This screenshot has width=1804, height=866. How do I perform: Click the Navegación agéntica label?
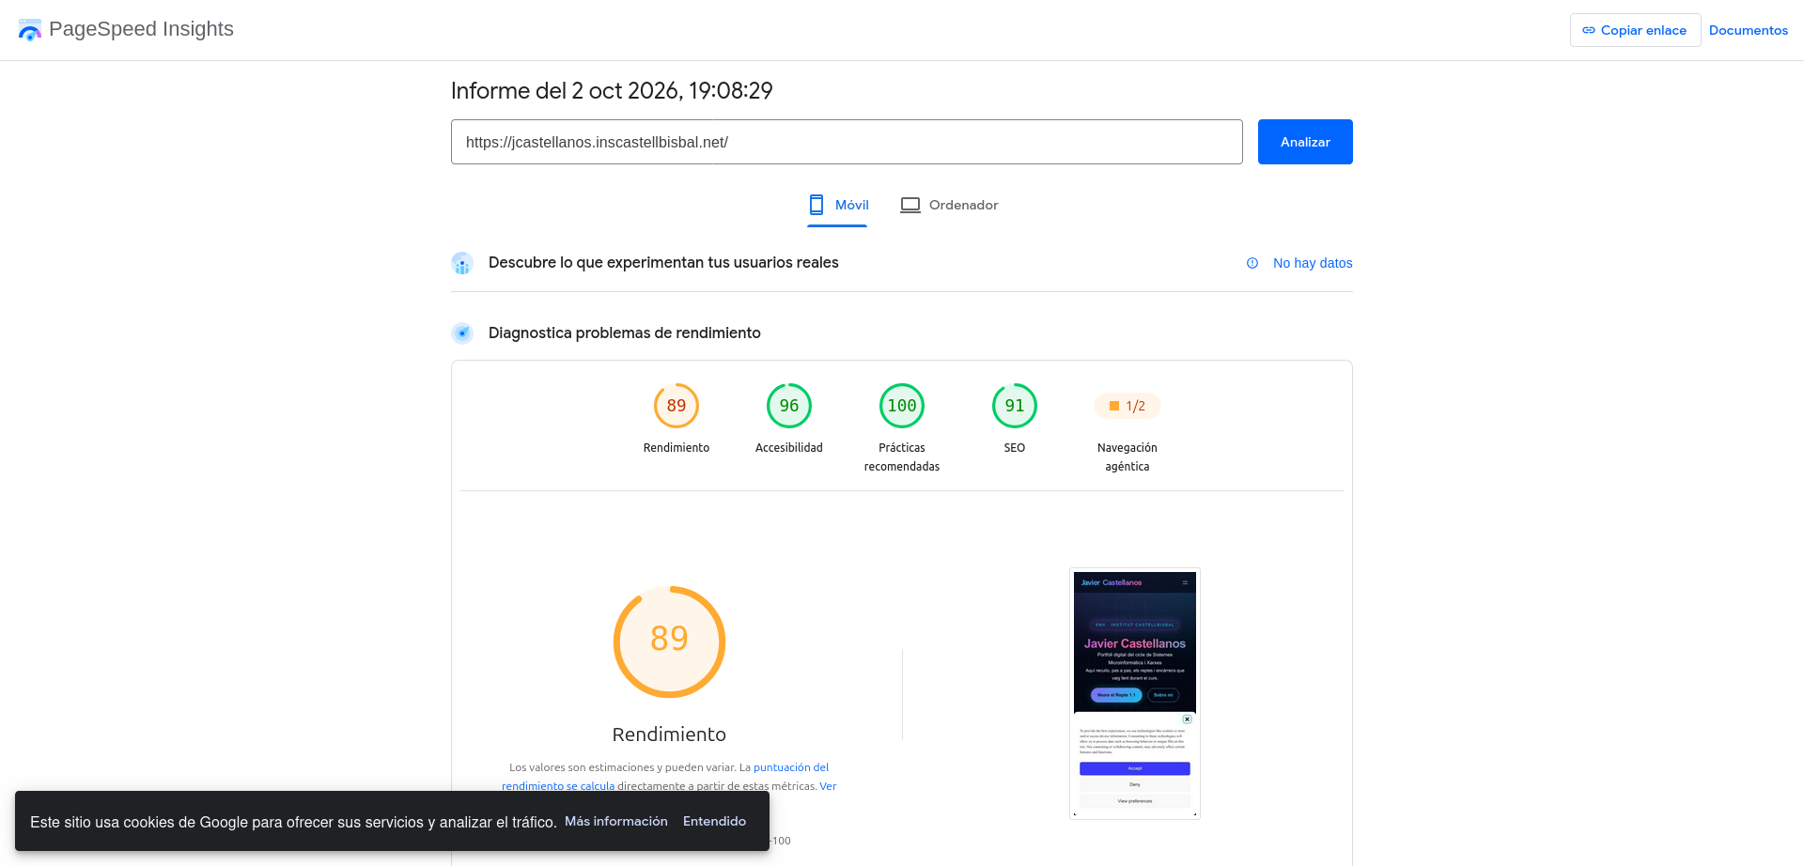[1127, 457]
